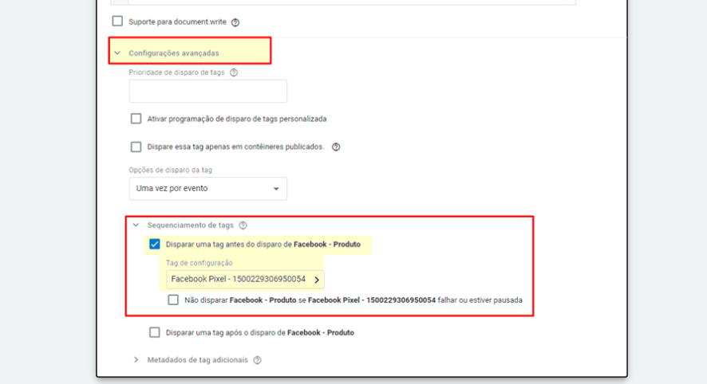Image resolution: width=707 pixels, height=384 pixels.
Task: Click Prioridade de disparo de tags input field
Action: [x=207, y=91]
